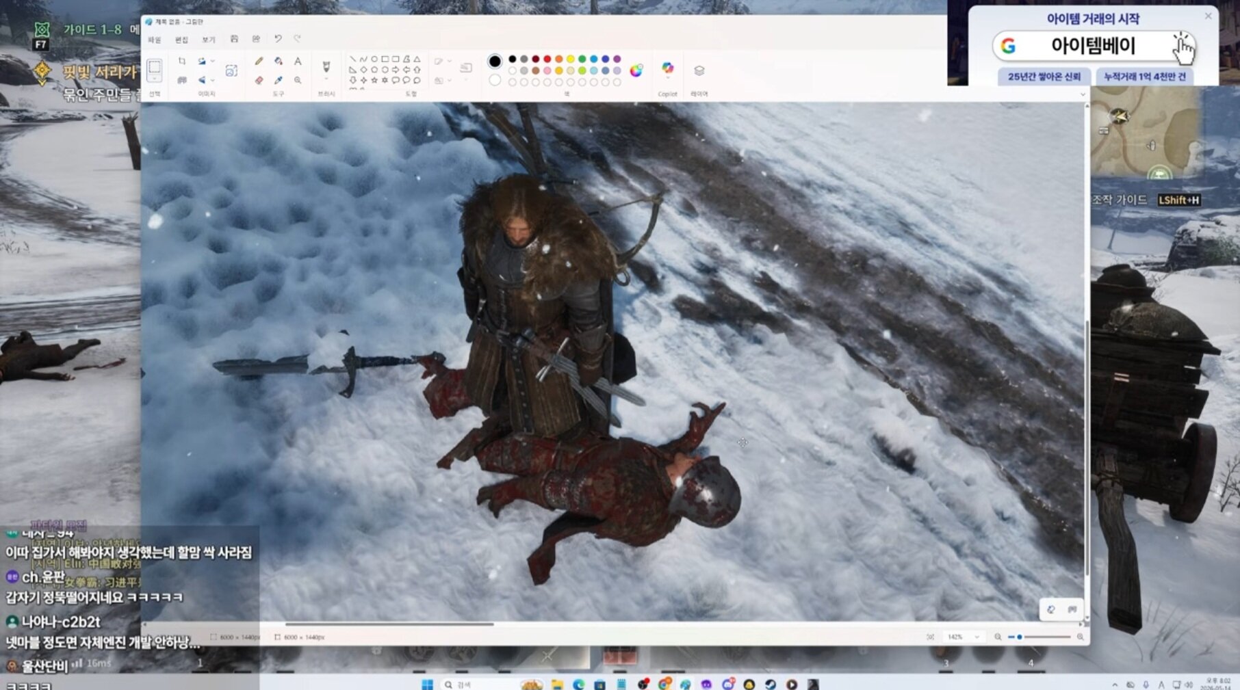Click the game minimap behind Paint
The width and height of the screenshot is (1240, 690).
point(1146,133)
